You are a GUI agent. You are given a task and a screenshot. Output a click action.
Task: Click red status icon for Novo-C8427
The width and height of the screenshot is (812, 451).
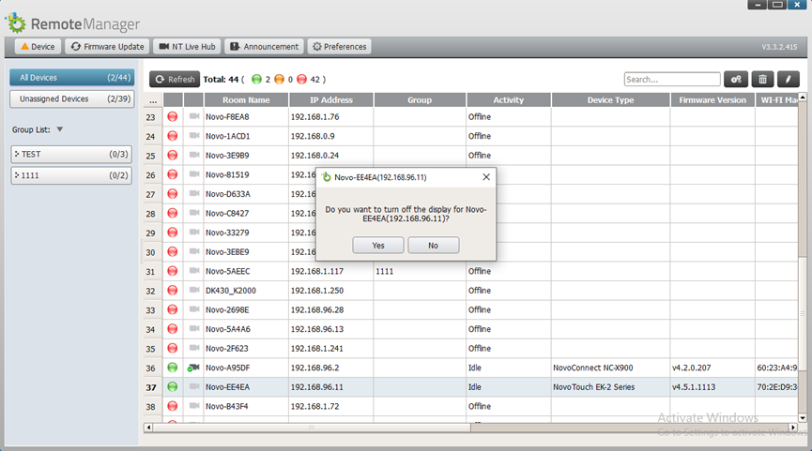pyautogui.click(x=173, y=213)
